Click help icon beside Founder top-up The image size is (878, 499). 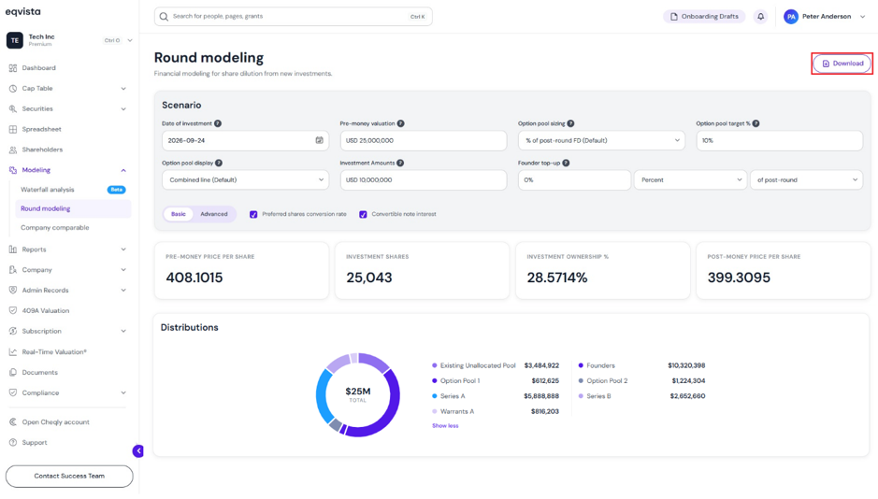coord(566,163)
